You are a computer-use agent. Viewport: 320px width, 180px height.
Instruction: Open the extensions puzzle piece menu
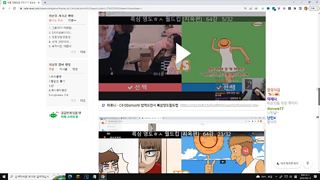click(295, 8)
